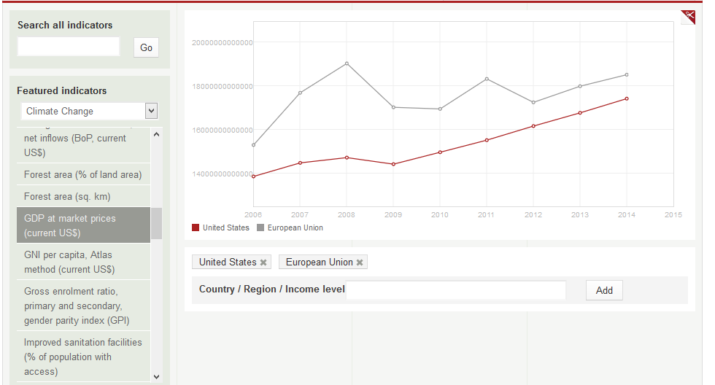The height and width of the screenshot is (385, 715).
Task: Click European Union 2008 peak data point
Action: coord(347,63)
